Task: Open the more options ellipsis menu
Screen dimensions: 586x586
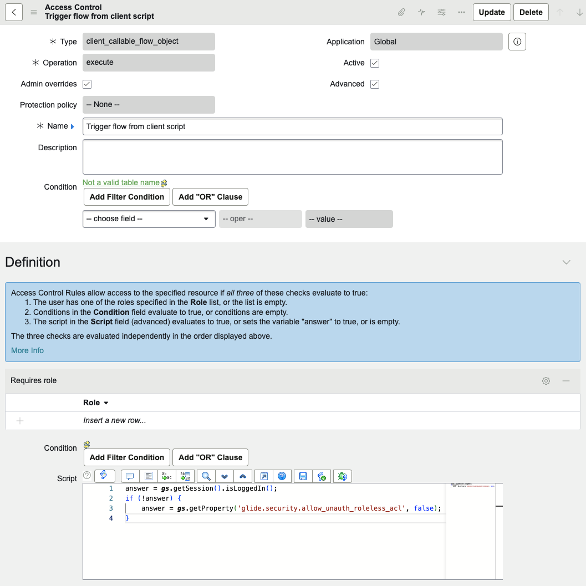Action: (x=461, y=12)
